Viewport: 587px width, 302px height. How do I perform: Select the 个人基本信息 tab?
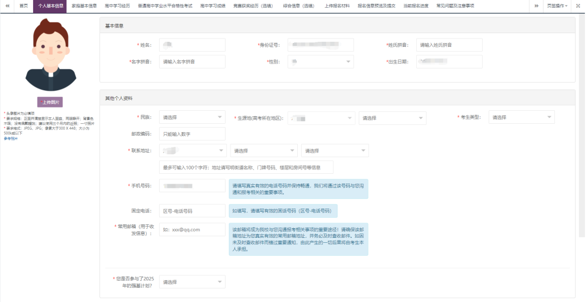coord(50,6)
